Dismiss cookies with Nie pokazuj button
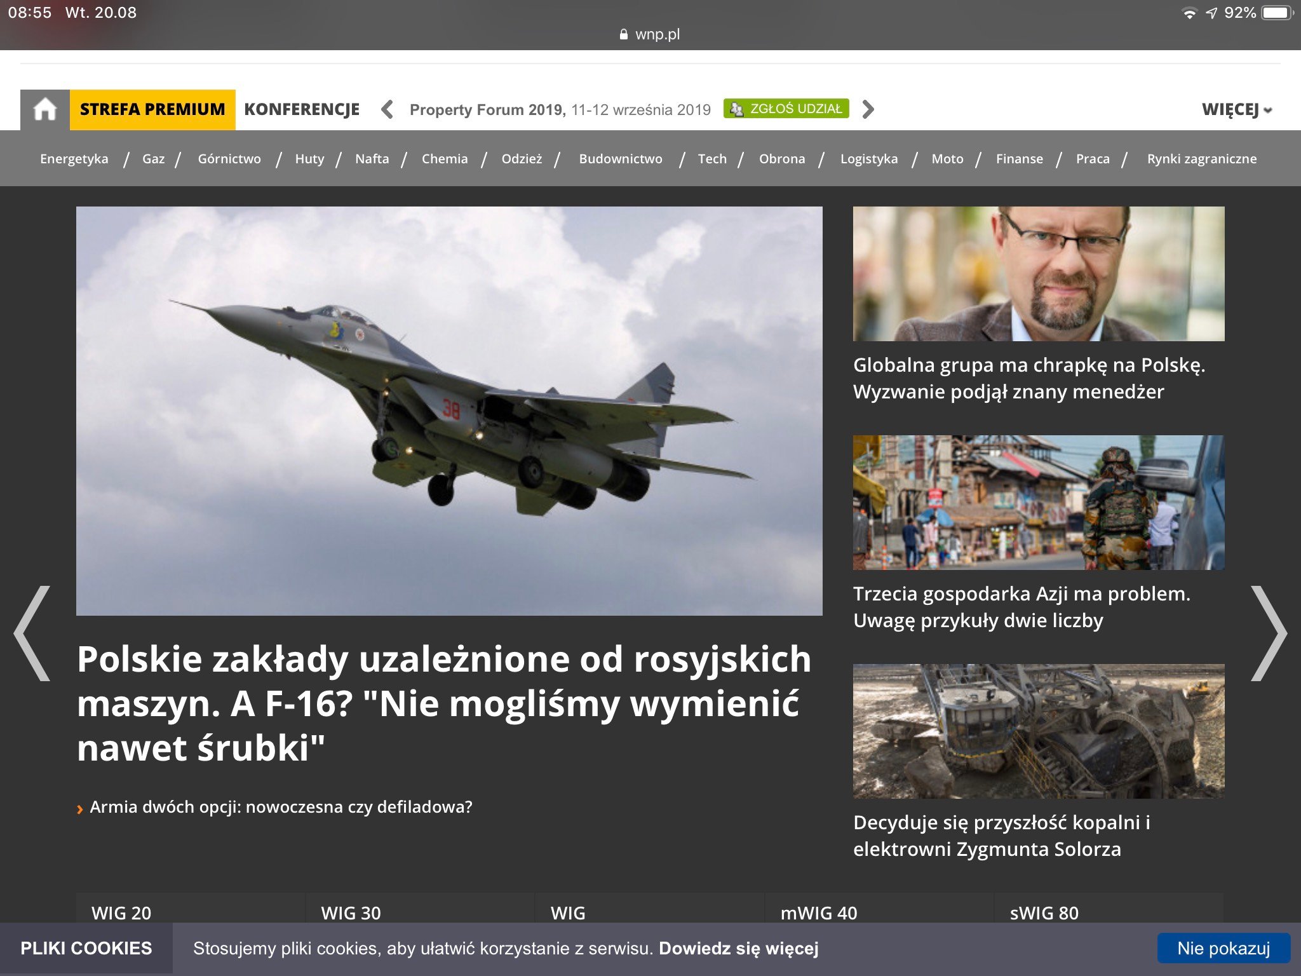This screenshot has height=976, width=1301. coord(1223,948)
